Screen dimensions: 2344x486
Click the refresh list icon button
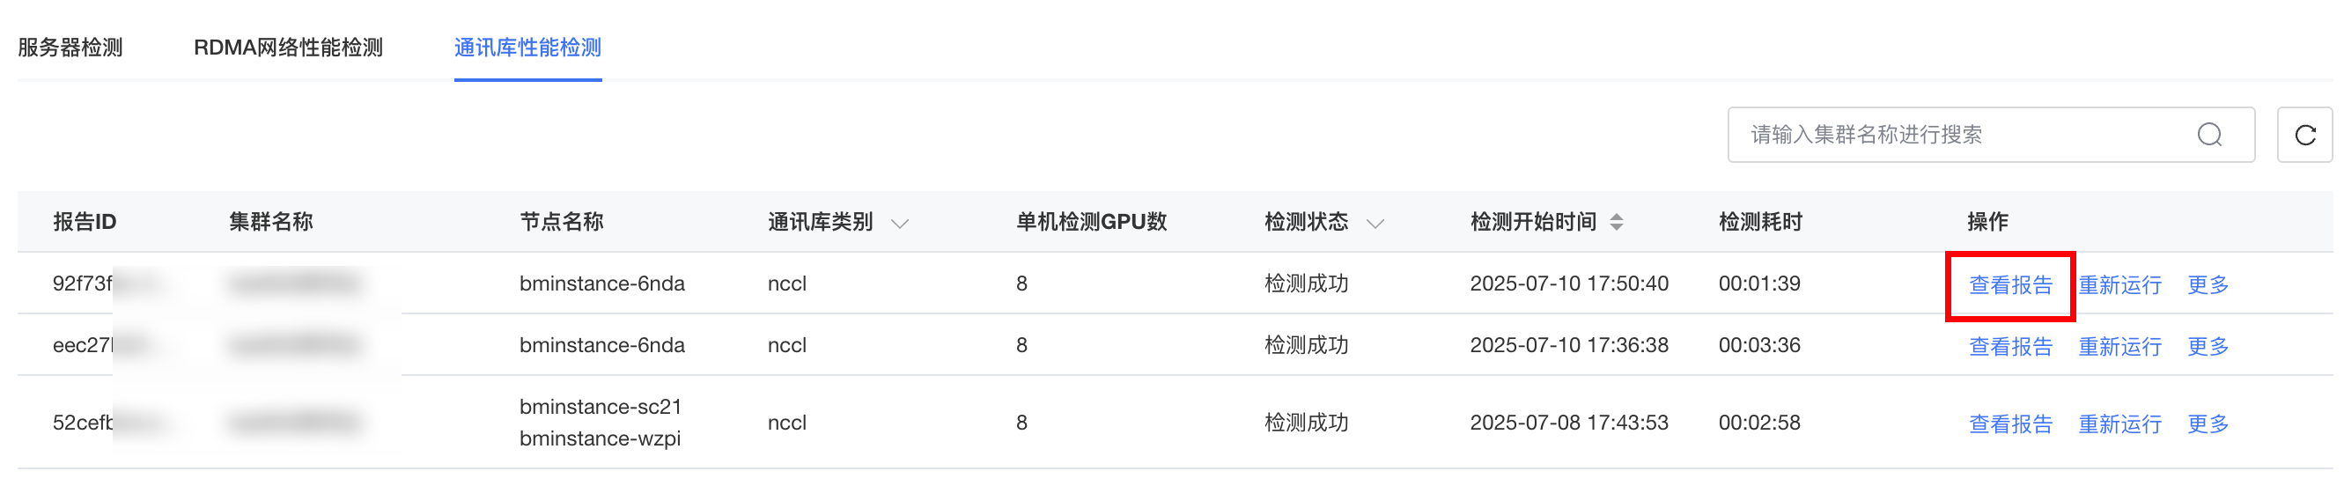pyautogui.click(x=2305, y=135)
